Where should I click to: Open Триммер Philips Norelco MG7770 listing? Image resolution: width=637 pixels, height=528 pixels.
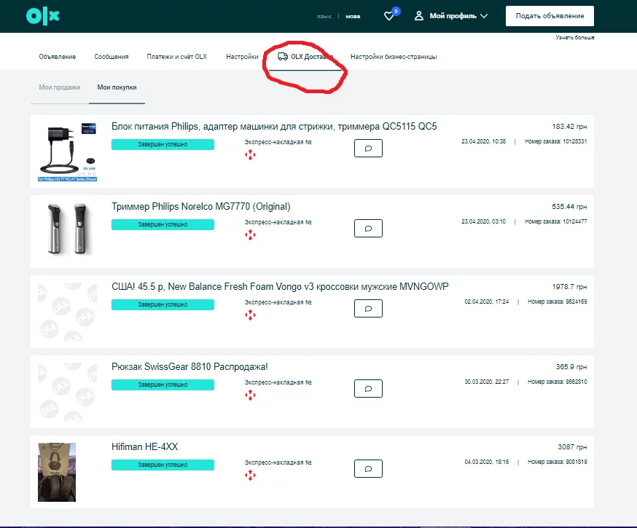tap(201, 207)
